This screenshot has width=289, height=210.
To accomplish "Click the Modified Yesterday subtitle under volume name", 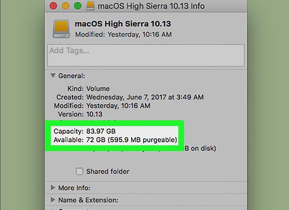I will [123, 35].
